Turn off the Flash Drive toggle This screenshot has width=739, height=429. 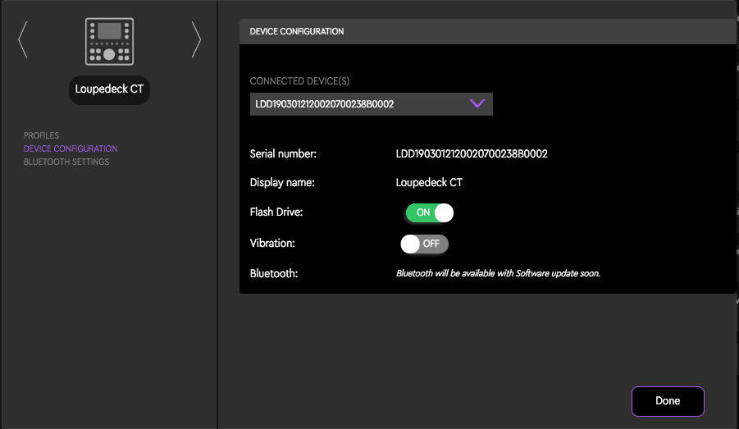click(x=429, y=212)
